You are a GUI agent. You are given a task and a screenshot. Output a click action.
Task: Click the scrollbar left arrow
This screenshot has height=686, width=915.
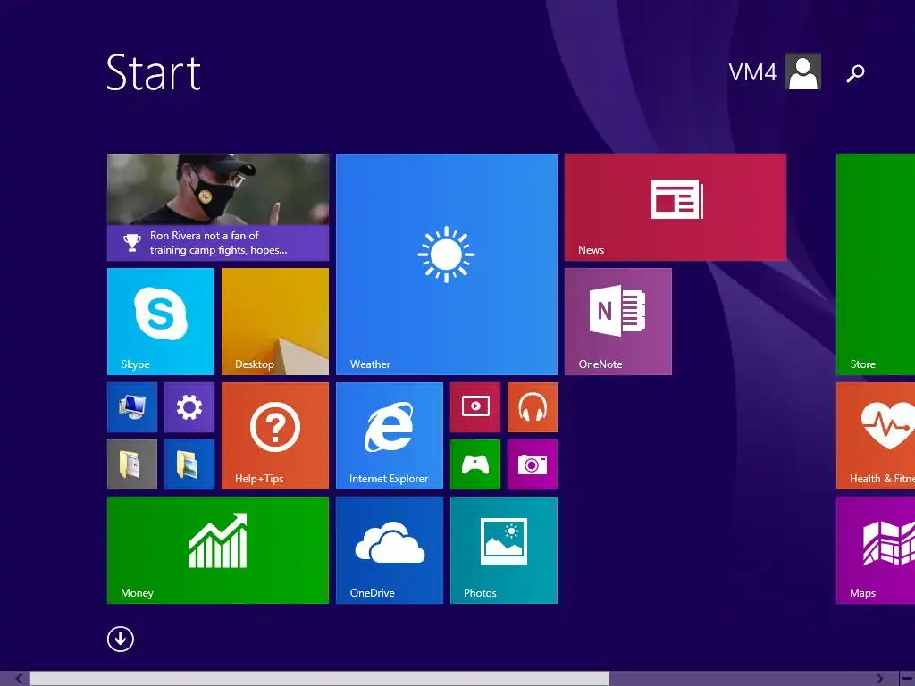click(19, 679)
